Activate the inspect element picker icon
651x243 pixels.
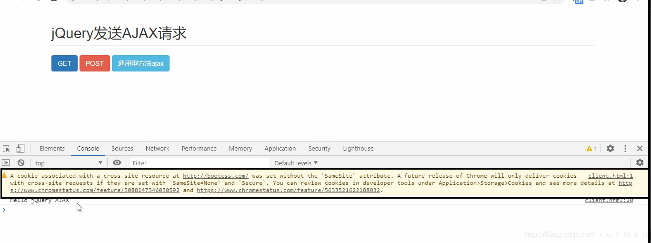(7, 149)
